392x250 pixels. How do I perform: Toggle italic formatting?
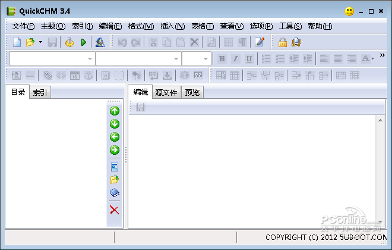click(x=235, y=59)
